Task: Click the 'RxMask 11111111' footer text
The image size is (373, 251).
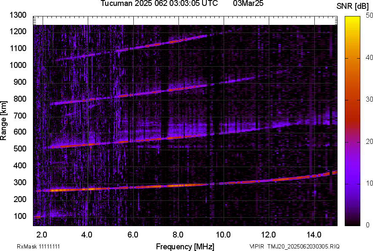Action: (x=38, y=246)
